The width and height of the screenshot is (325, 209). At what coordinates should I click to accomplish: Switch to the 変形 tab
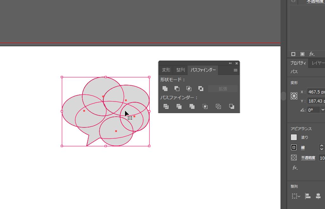[166, 70]
